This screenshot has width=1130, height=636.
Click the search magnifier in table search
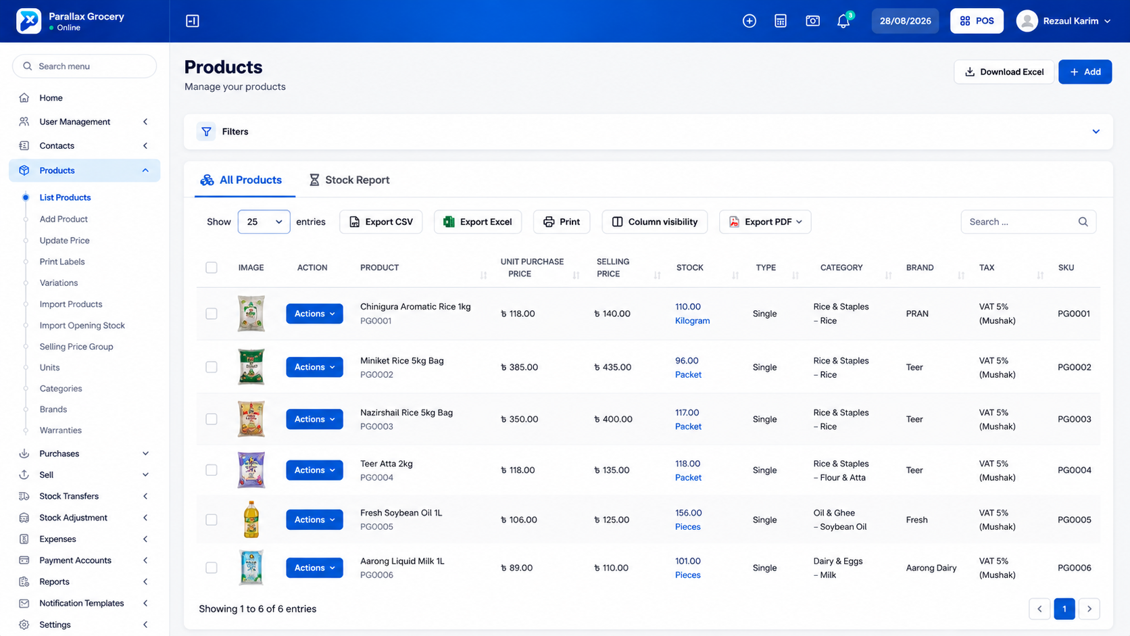click(1083, 222)
